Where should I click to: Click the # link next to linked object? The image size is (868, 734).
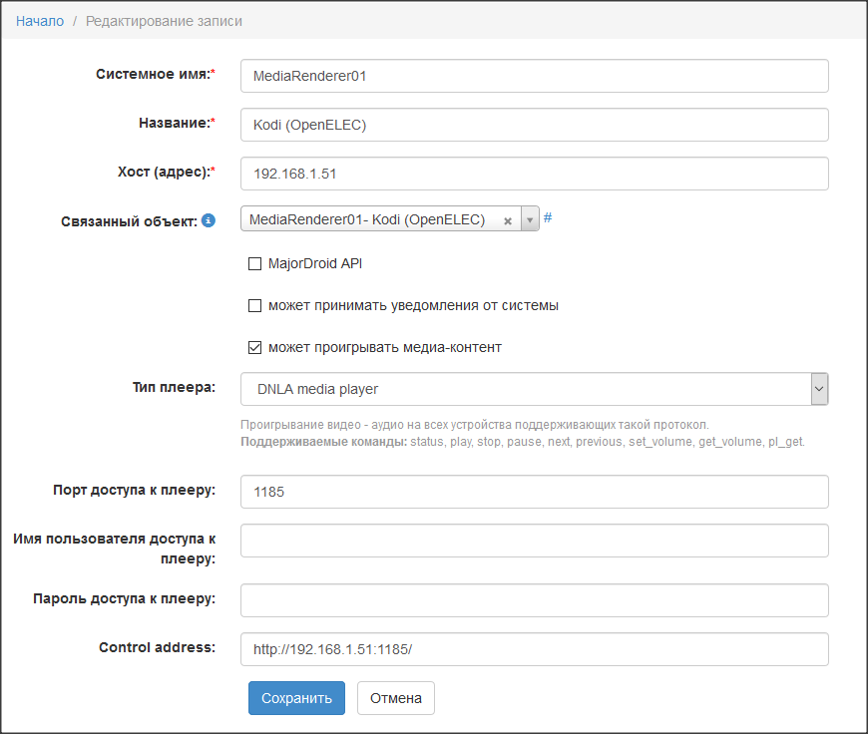(x=548, y=218)
